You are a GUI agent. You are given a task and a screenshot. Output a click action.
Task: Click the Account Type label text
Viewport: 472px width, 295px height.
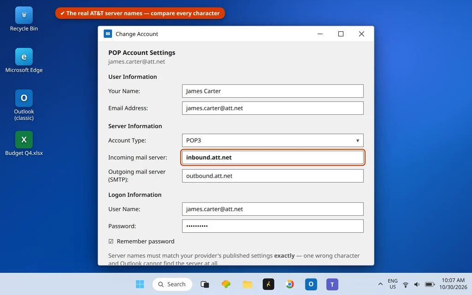[x=127, y=141]
